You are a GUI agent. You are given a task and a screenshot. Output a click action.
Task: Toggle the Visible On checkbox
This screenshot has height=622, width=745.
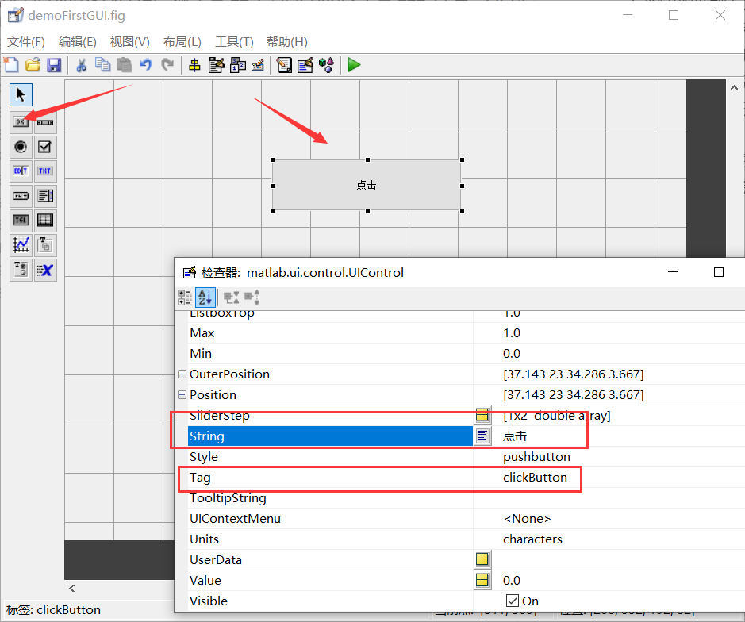tap(513, 601)
